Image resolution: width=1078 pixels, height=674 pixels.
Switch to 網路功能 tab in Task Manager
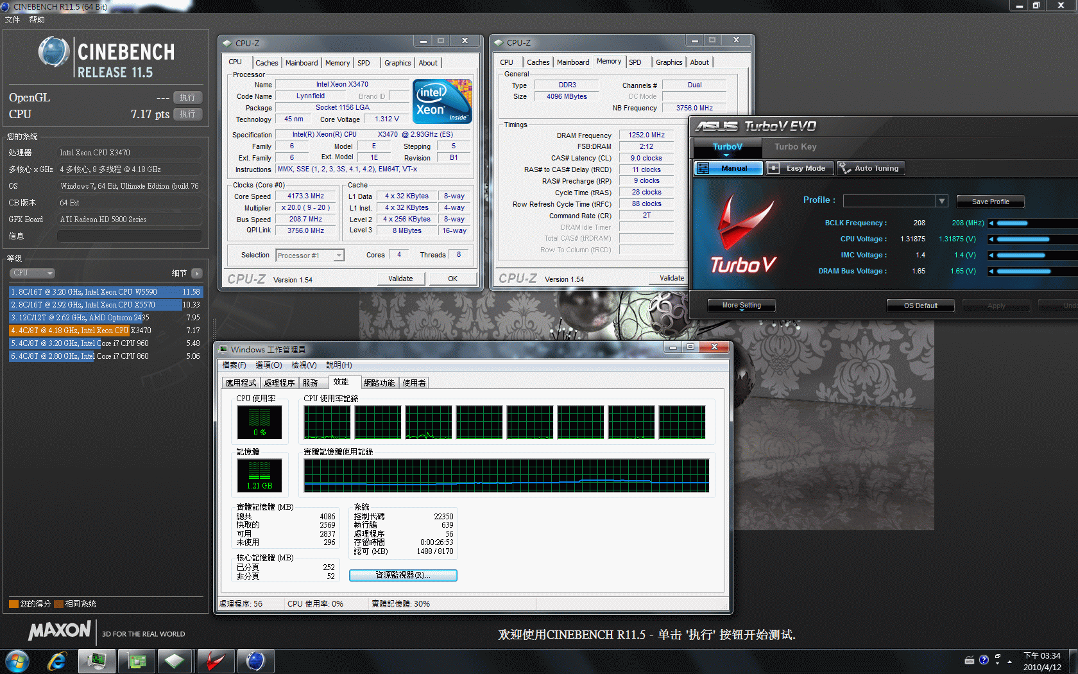coord(379,383)
